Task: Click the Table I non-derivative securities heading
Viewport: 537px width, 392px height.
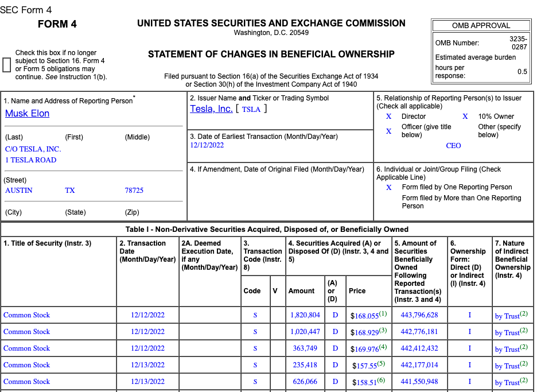Action: coord(267,229)
